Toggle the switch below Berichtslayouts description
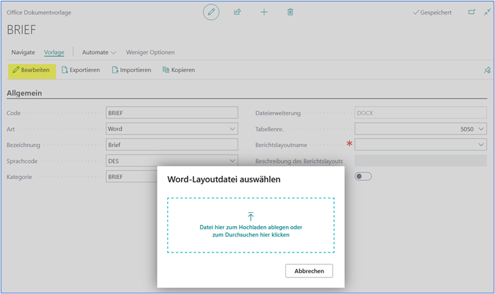 point(363,176)
